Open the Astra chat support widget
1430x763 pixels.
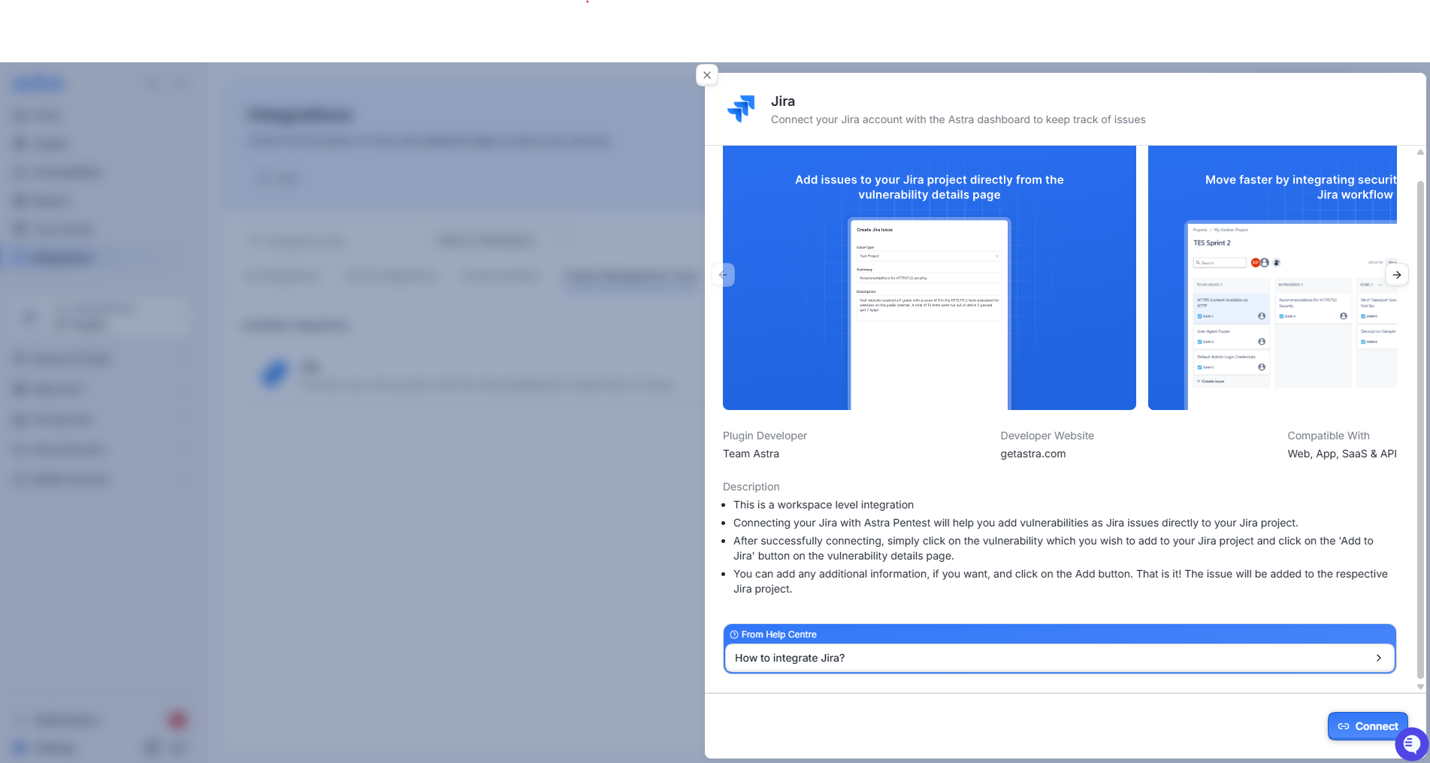(x=1411, y=744)
